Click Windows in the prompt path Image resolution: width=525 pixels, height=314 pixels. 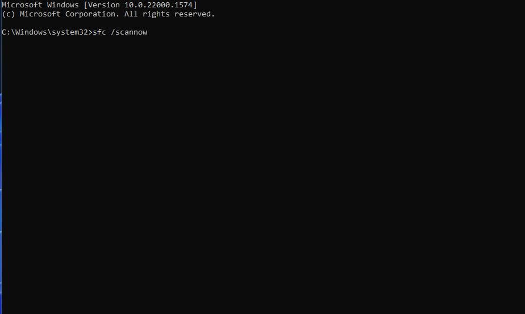(31, 32)
